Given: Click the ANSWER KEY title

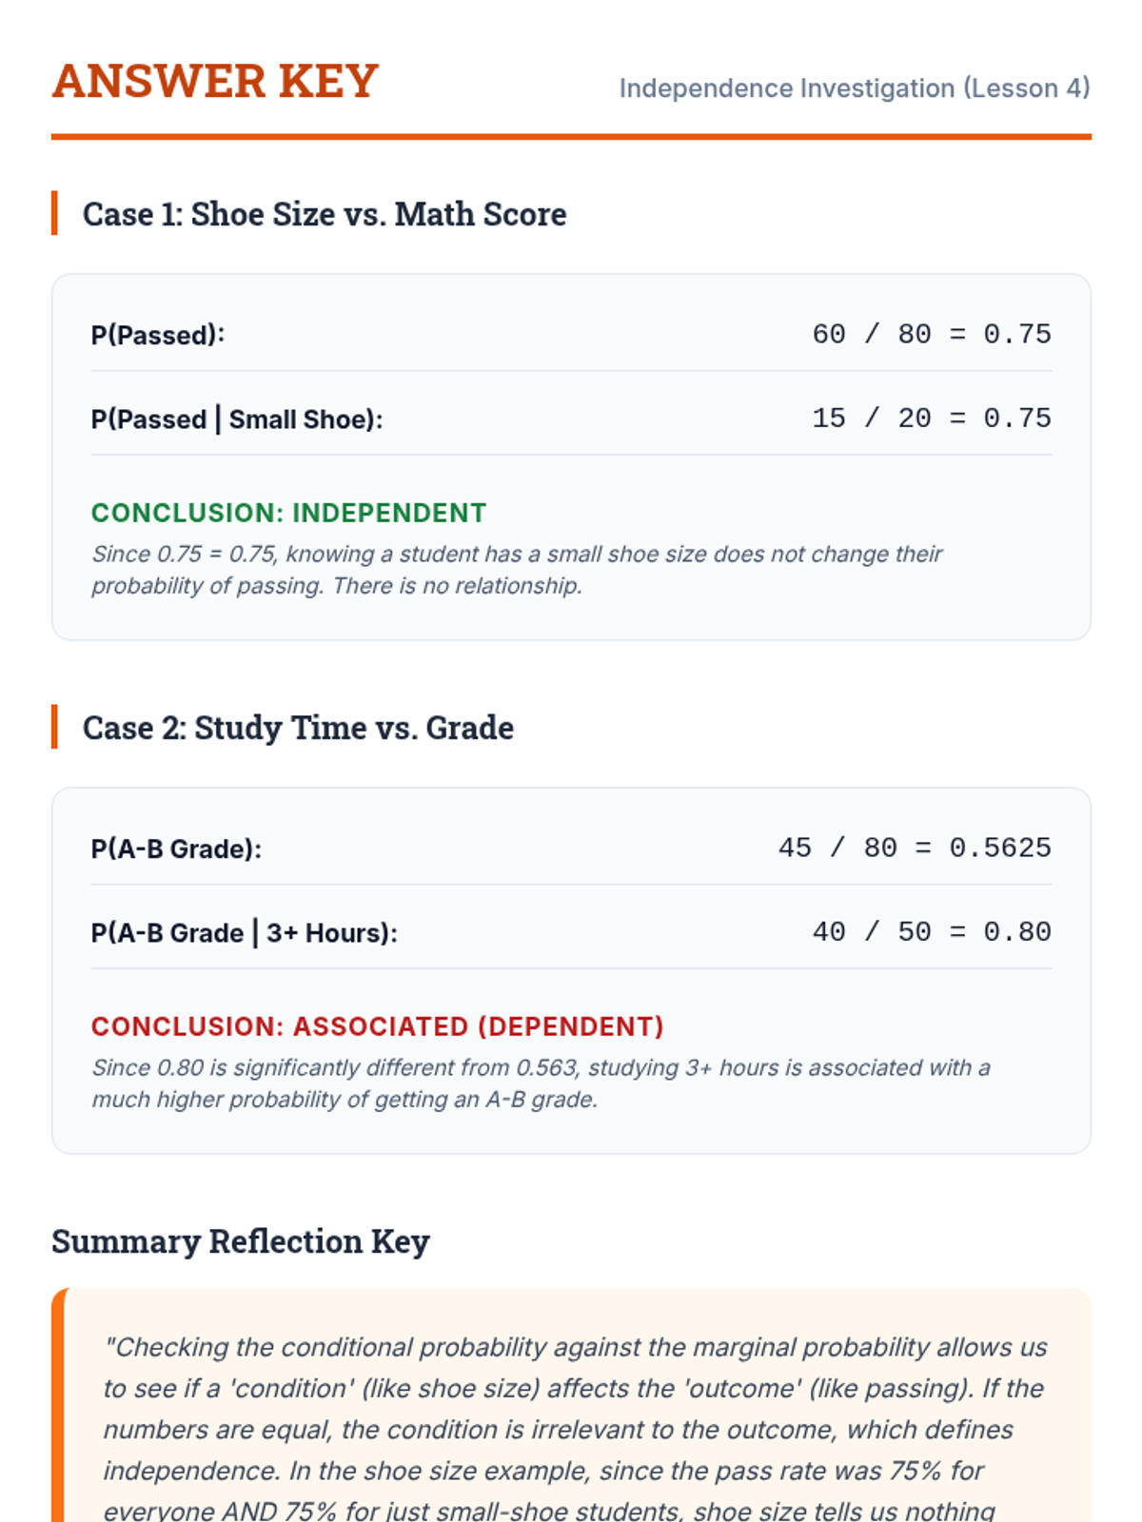Looking at the screenshot, I should coord(215,81).
